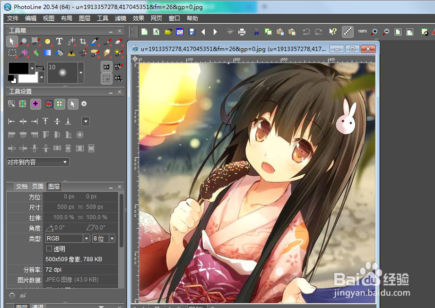The image size is (435, 308).
Task: Open the 图层 menu
Action: (x=85, y=18)
